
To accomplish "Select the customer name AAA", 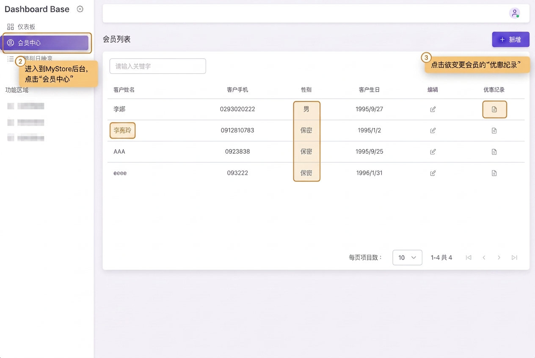I will 119,151.
